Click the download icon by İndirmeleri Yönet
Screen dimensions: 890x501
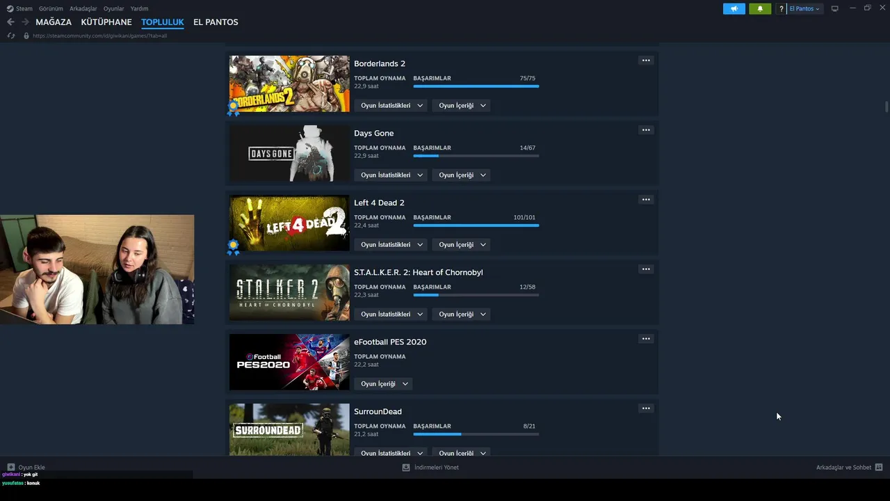(x=406, y=468)
